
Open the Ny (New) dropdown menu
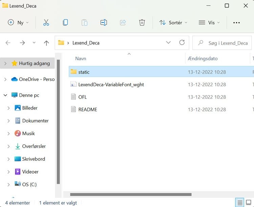[x=18, y=23]
